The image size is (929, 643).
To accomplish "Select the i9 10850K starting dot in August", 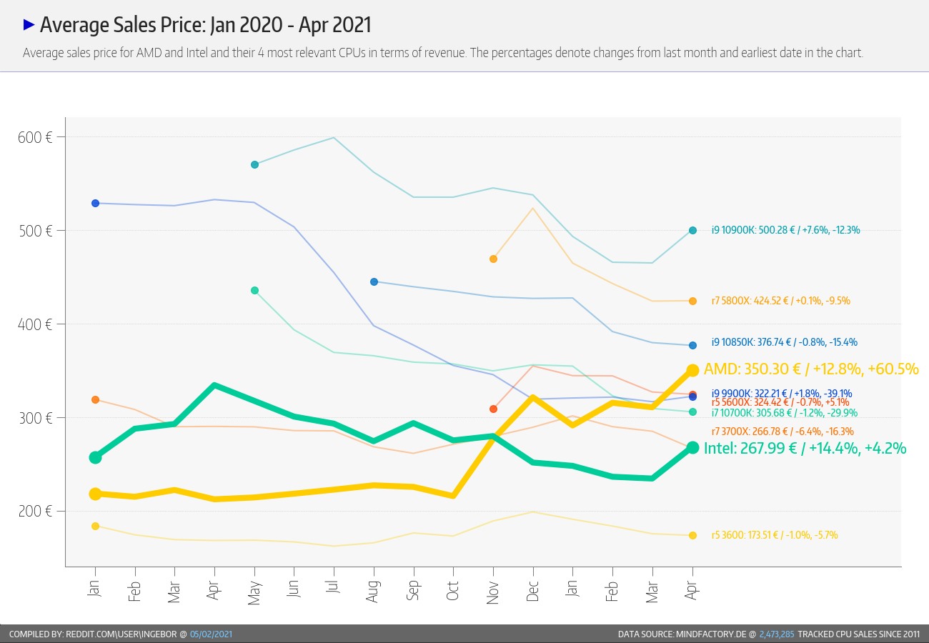I will click(x=374, y=282).
